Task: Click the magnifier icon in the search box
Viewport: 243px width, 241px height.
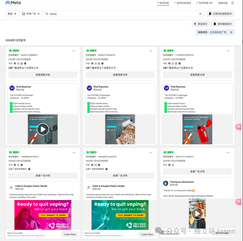Action: (x=47, y=14)
